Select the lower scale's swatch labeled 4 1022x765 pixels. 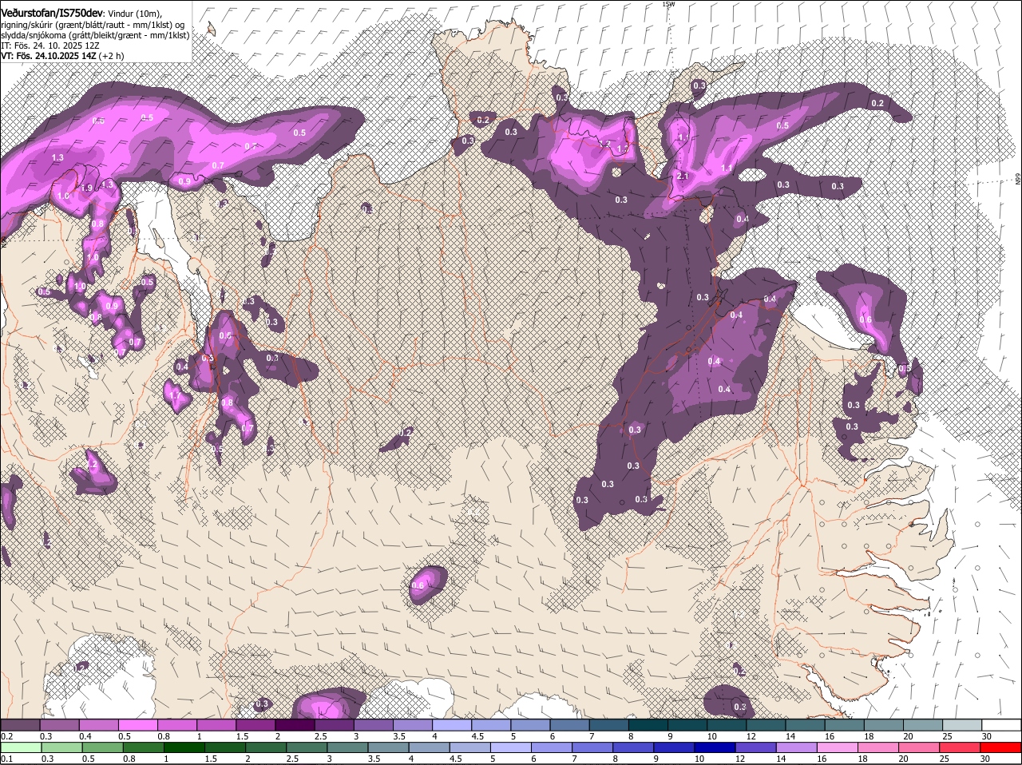(x=428, y=747)
